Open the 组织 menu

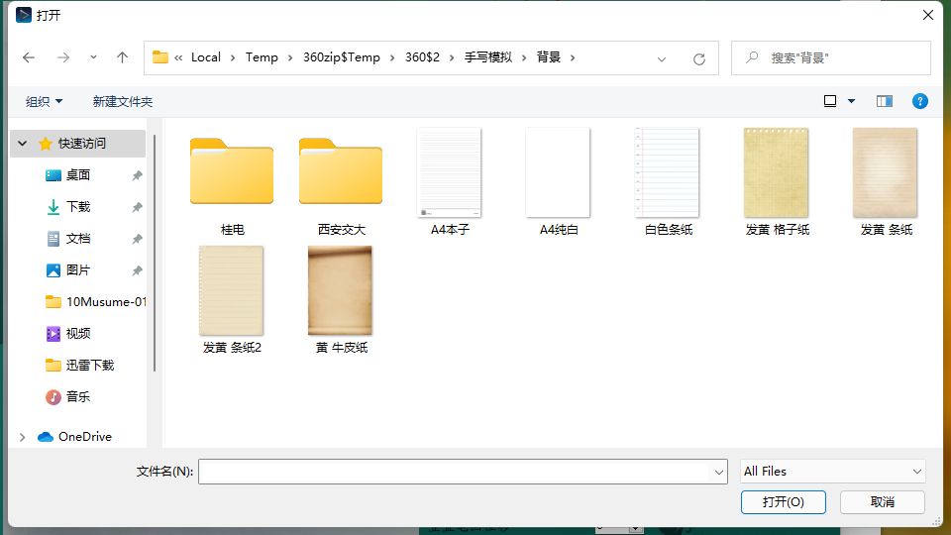45,101
